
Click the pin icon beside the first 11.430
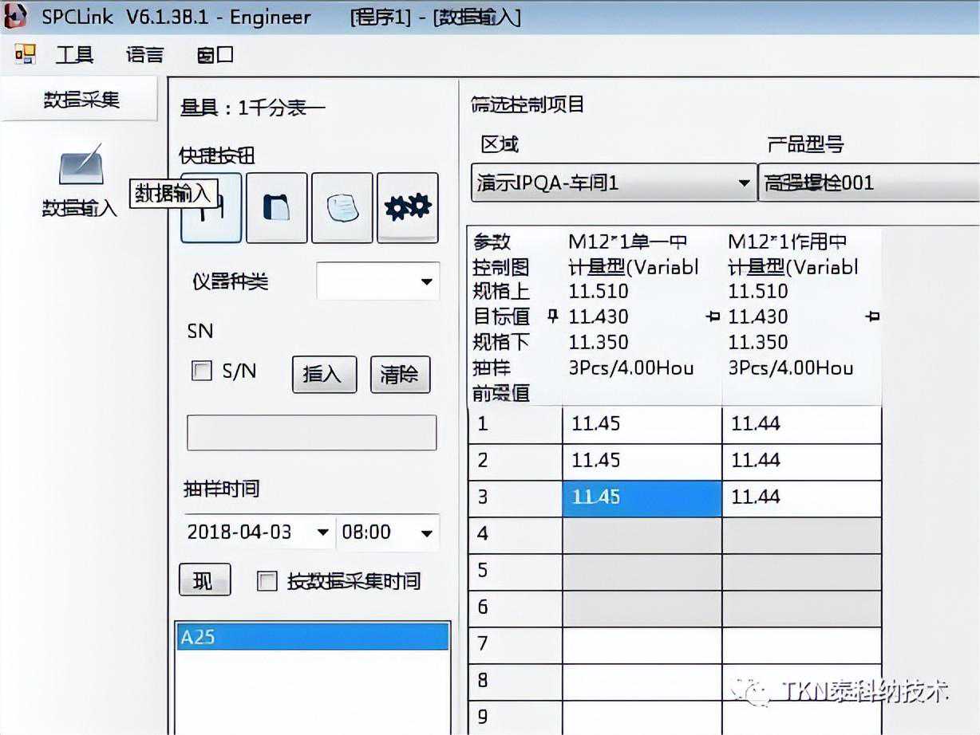coord(553,316)
